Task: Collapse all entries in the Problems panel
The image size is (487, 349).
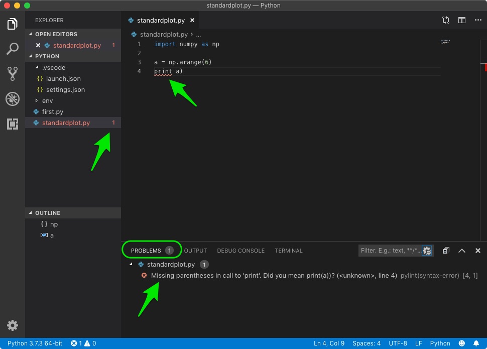Action: pyautogui.click(x=445, y=250)
